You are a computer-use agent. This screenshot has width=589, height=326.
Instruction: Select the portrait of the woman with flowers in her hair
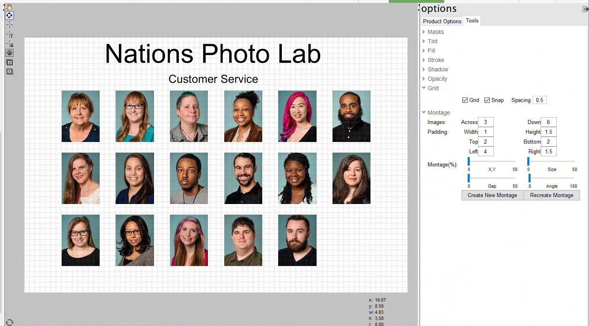[80, 178]
